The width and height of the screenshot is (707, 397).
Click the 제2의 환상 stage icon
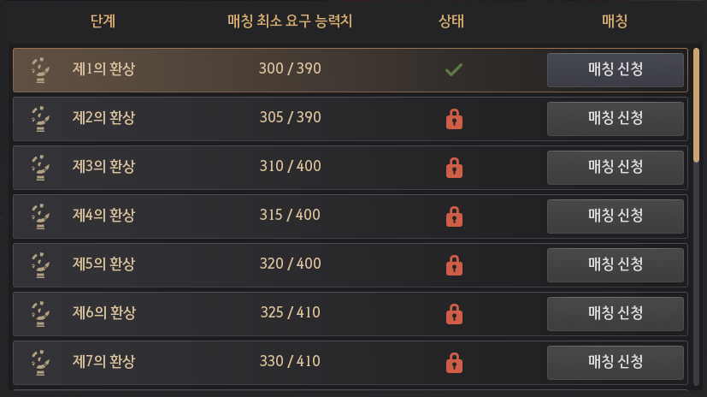pyautogui.click(x=38, y=119)
